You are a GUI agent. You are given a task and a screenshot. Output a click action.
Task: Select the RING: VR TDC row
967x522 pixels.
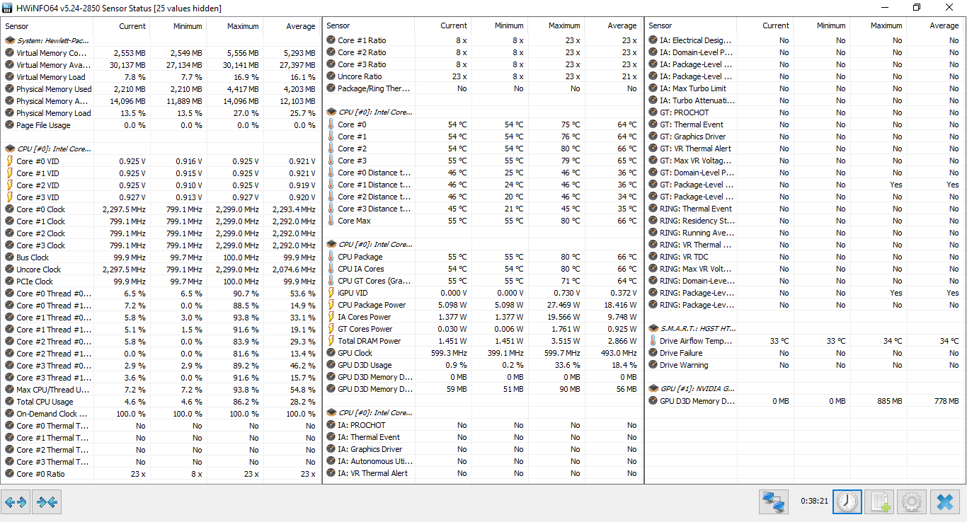[806, 257]
